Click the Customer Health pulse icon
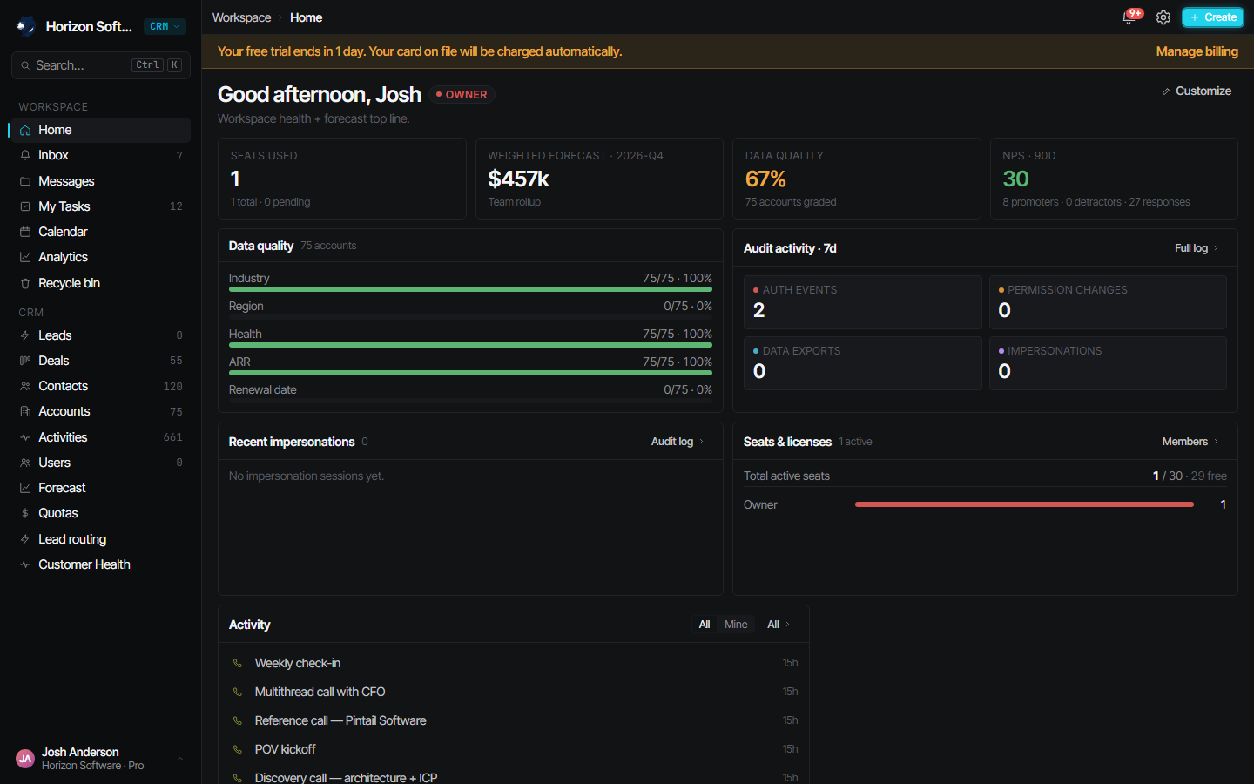1254x784 pixels. tap(25, 564)
